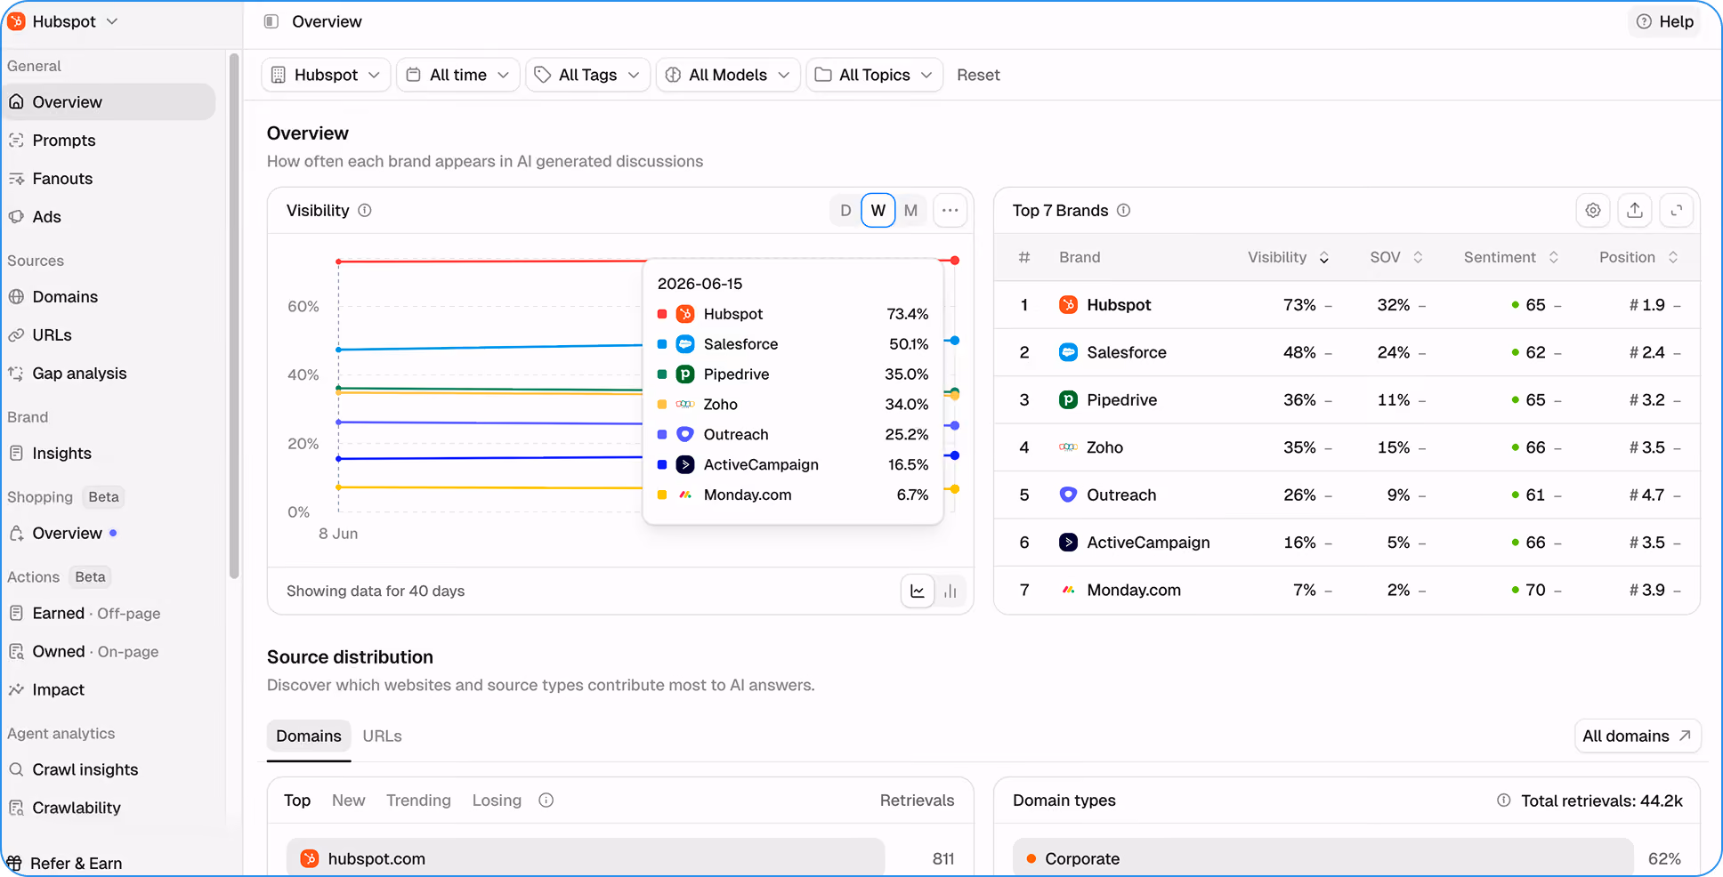The image size is (1723, 877).
Task: Click the Pipedrive logo in brands table
Action: (x=1068, y=400)
